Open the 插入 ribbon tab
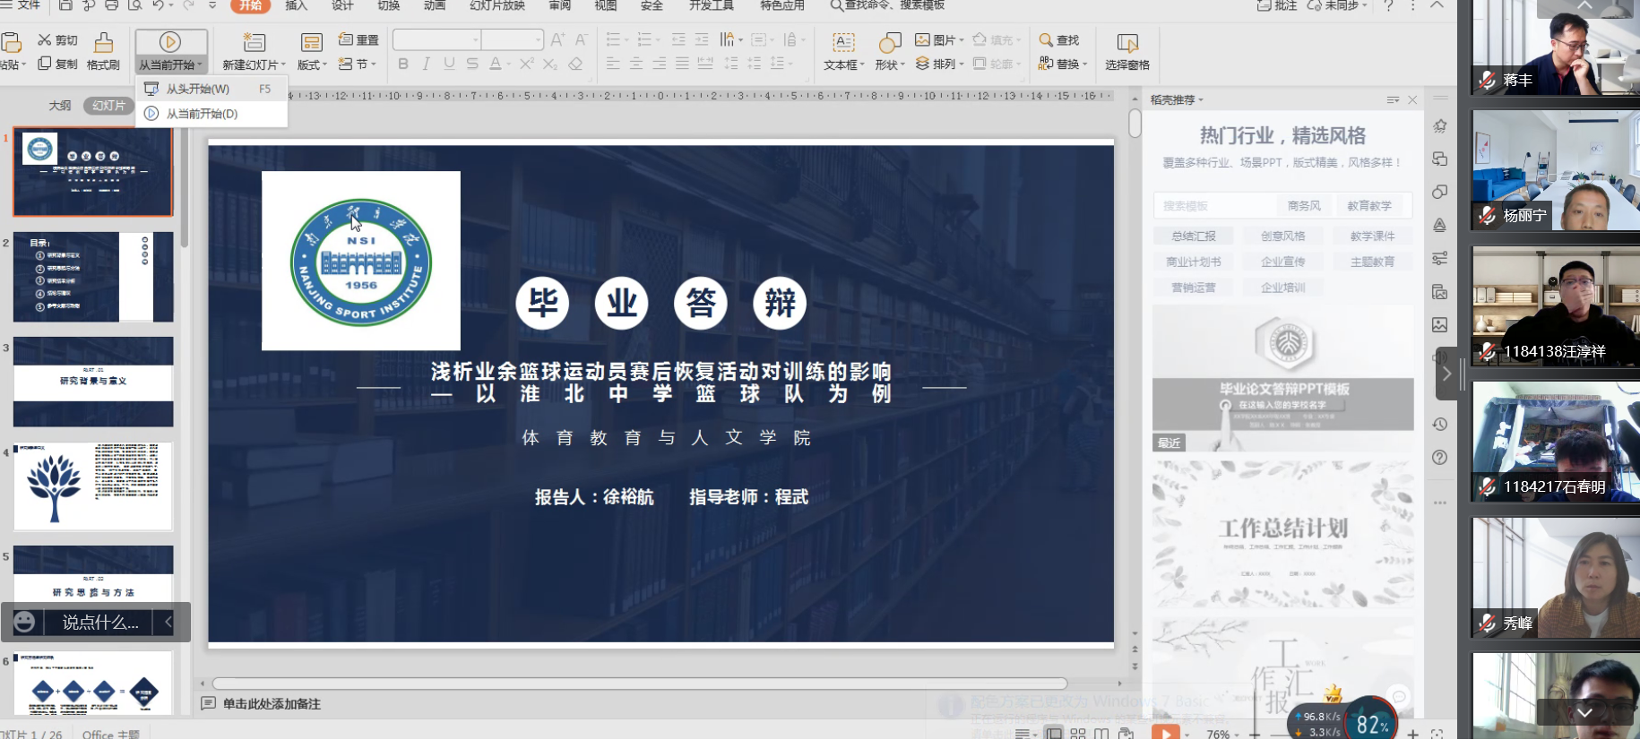 pos(296,5)
